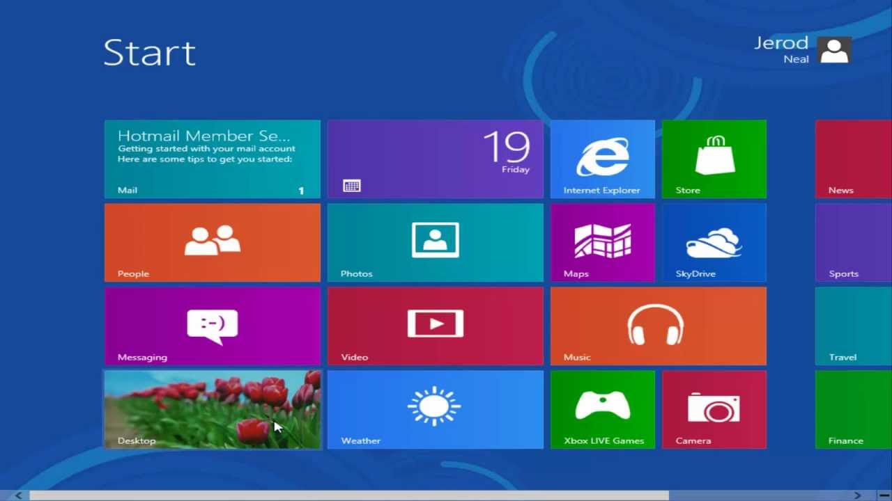Open the Sports tile

854,243
